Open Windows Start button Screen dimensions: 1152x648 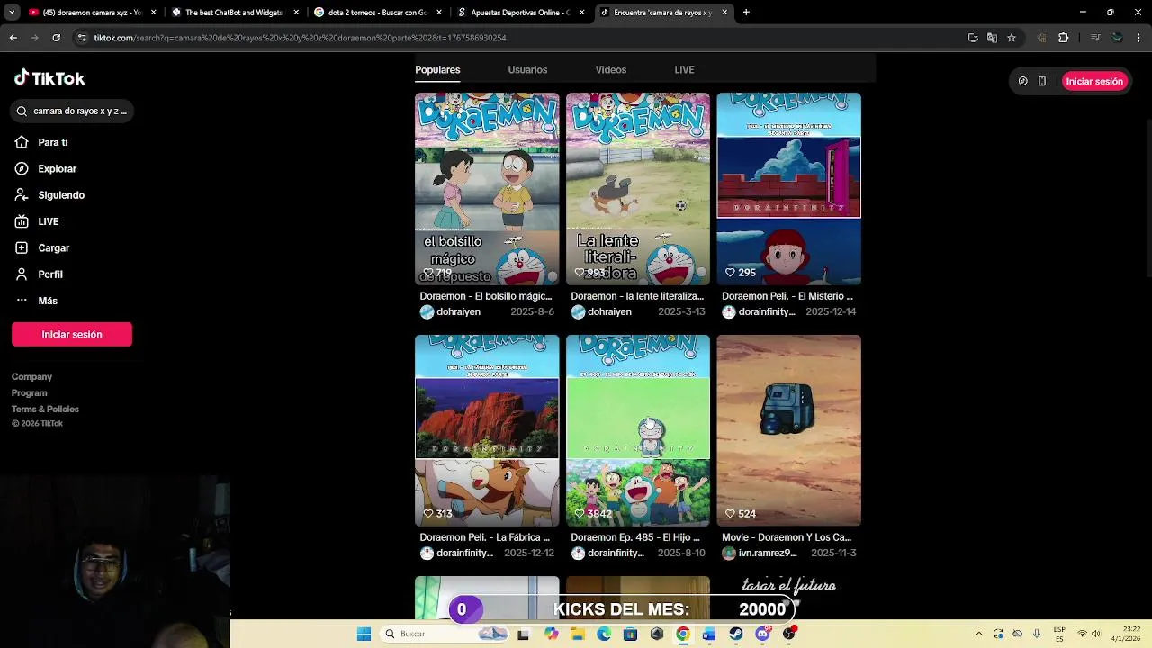coord(364,634)
